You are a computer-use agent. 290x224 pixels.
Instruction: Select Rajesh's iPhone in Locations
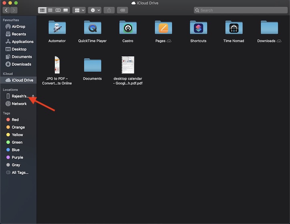(x=18, y=96)
